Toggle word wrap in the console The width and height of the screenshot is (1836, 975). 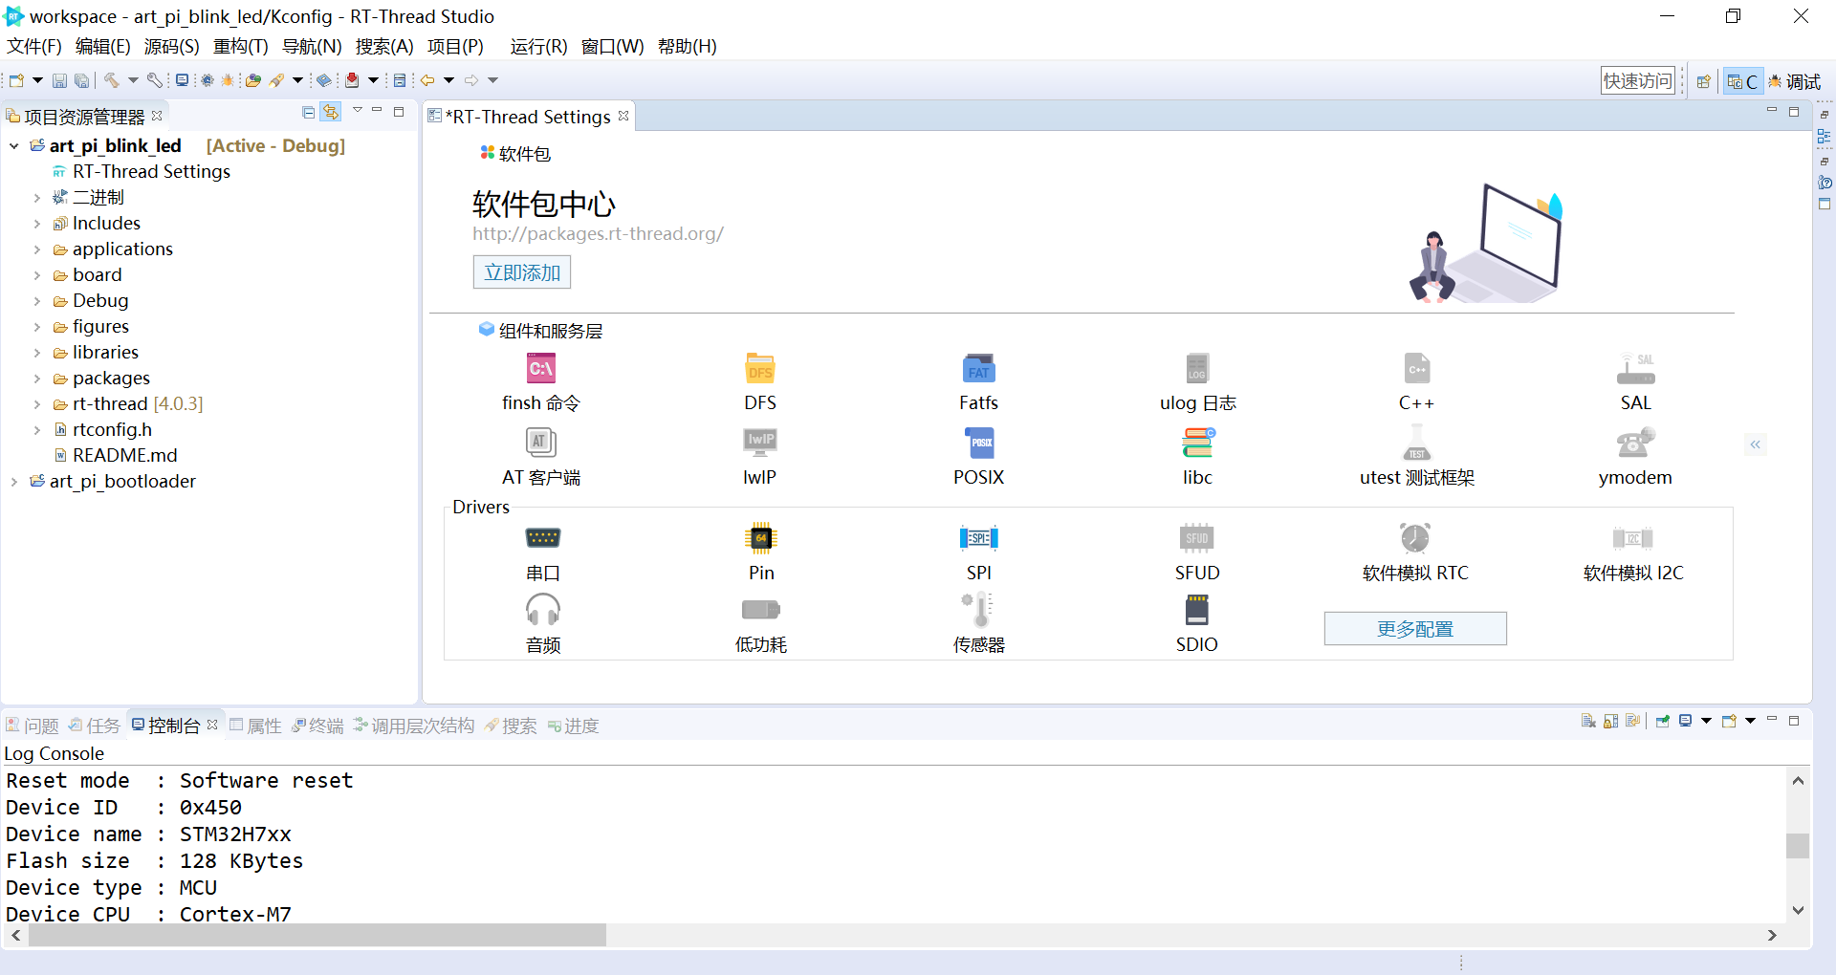[x=1633, y=722]
